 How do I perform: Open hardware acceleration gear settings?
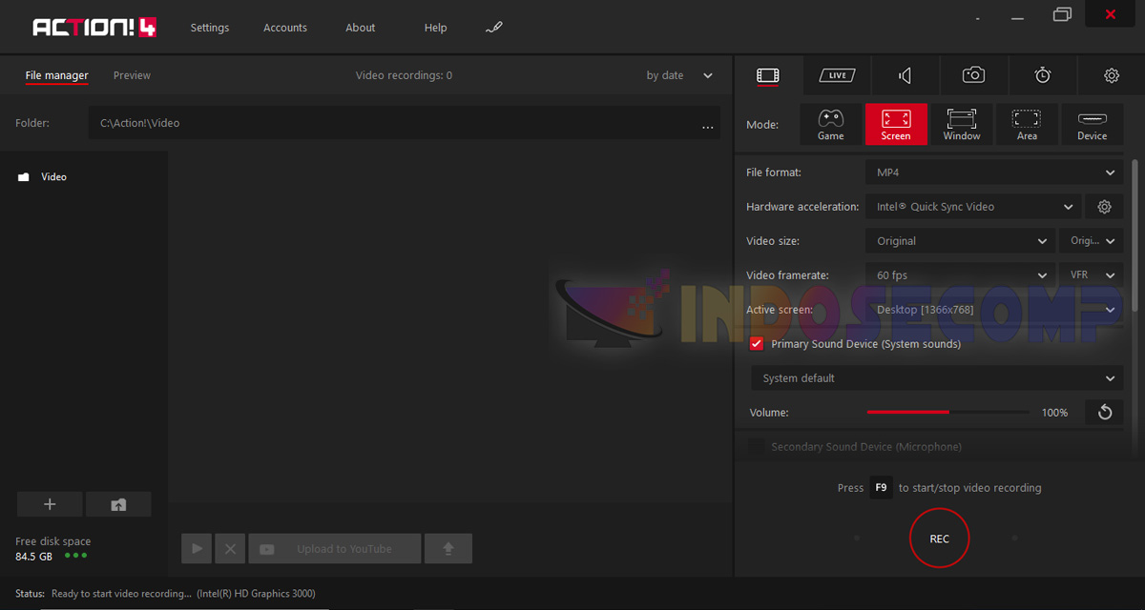(x=1105, y=207)
